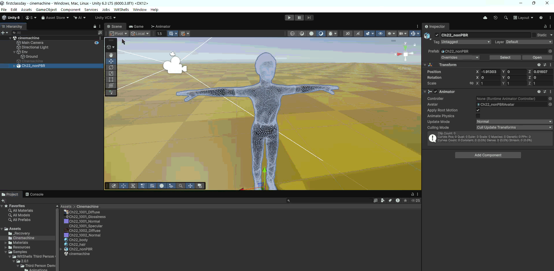Image resolution: width=554 pixels, height=271 pixels.
Task: Switch to the Console tab
Action: 34,194
